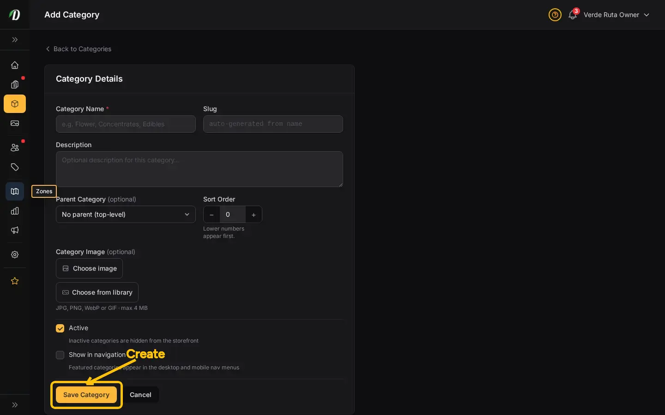The image size is (665, 415).
Task: Go back to Categories link
Action: [79, 49]
